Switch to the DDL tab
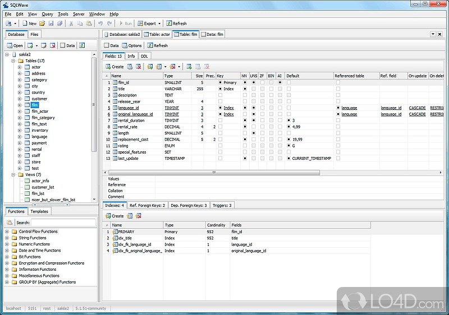This screenshot has height=315, width=449. 144,56
